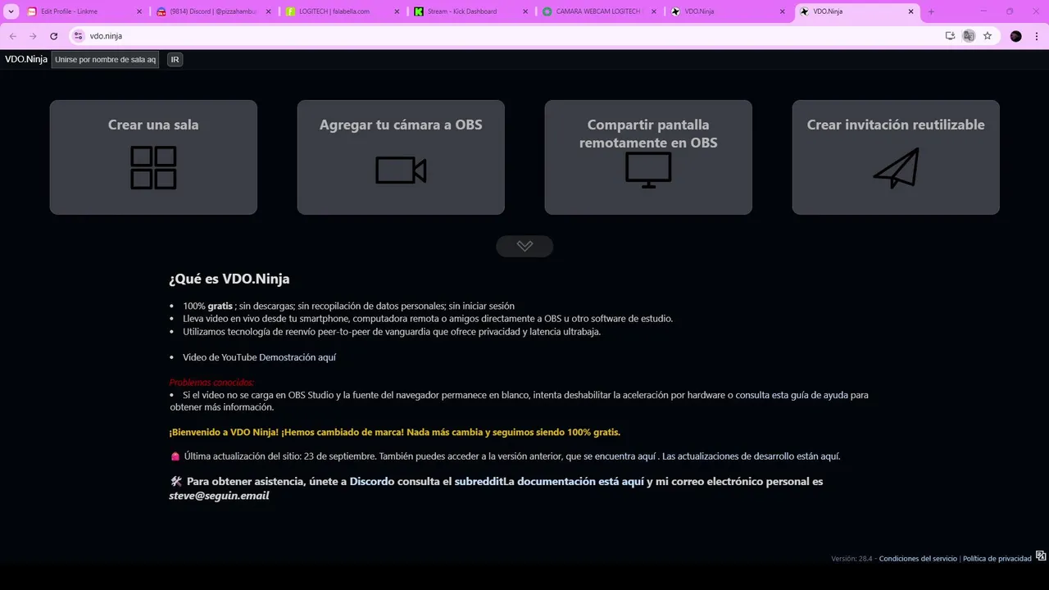Expand more options with the down chevron
Screen dimensions: 1049x590
click(524, 246)
